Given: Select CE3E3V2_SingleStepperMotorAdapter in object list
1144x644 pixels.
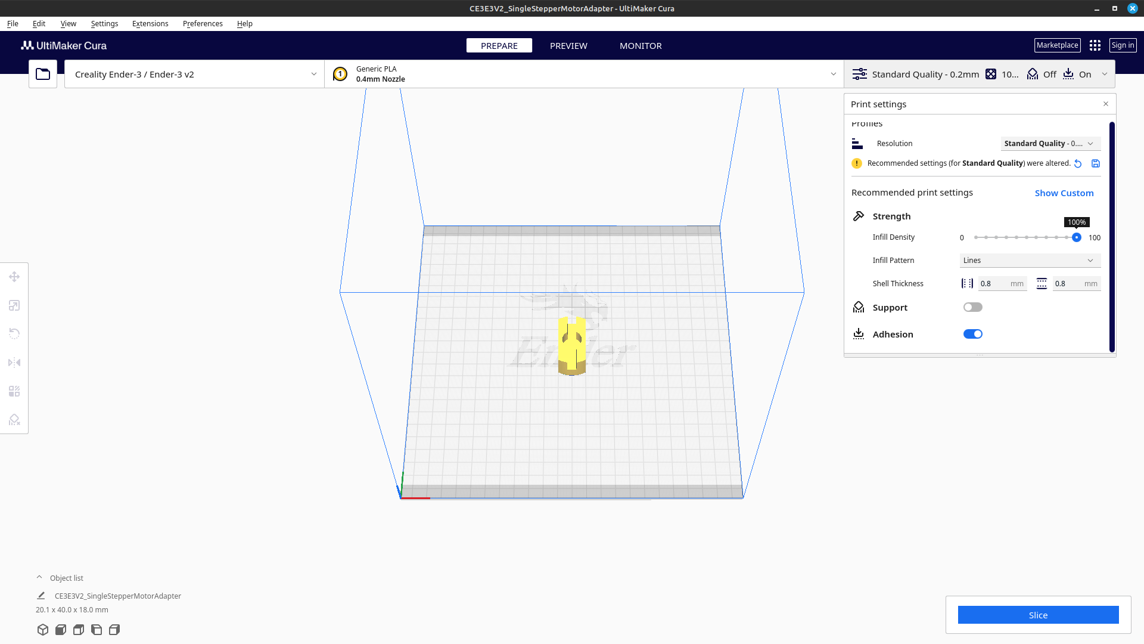Looking at the screenshot, I should point(118,596).
